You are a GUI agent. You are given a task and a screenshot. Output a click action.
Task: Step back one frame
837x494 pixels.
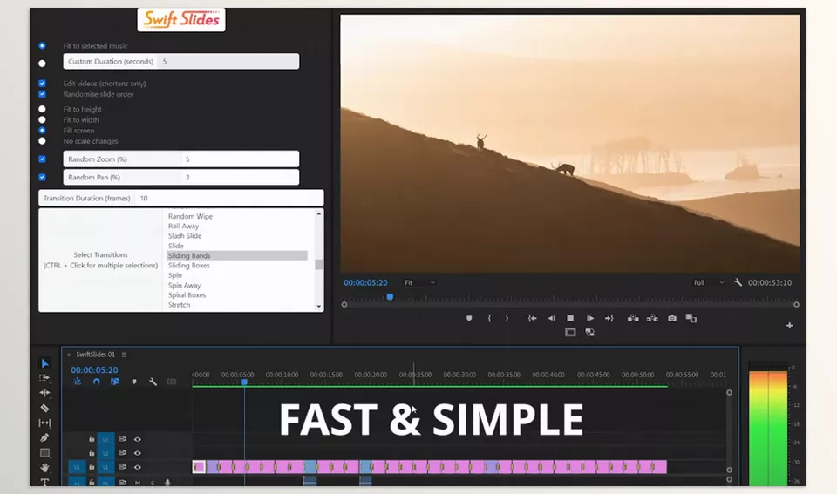pos(551,319)
